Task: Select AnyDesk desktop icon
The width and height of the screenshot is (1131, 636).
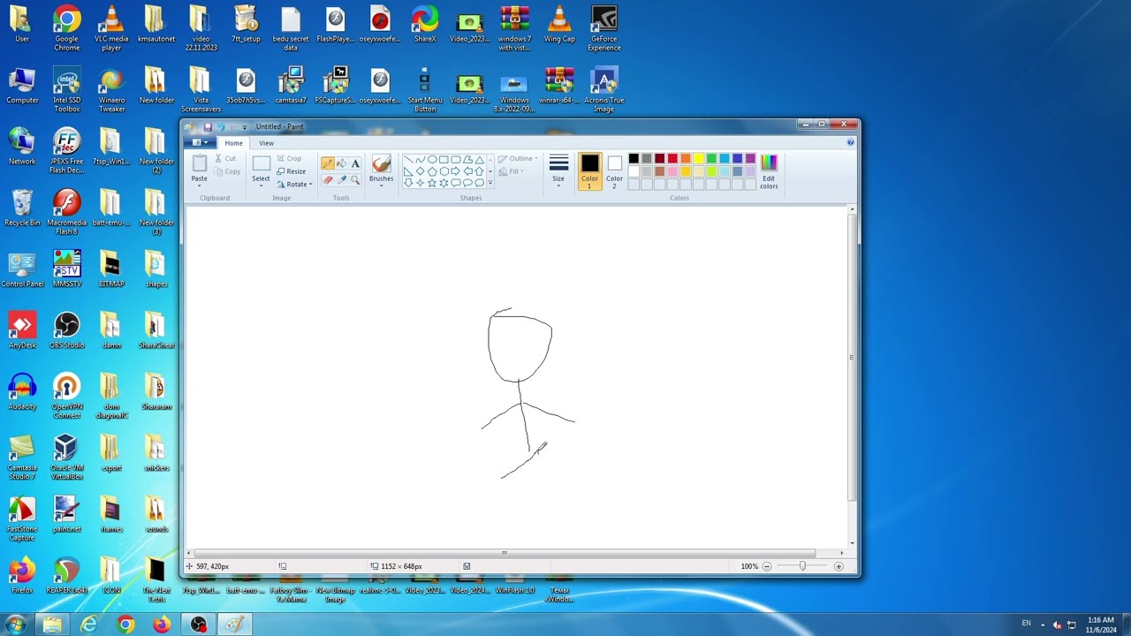Action: click(x=22, y=330)
